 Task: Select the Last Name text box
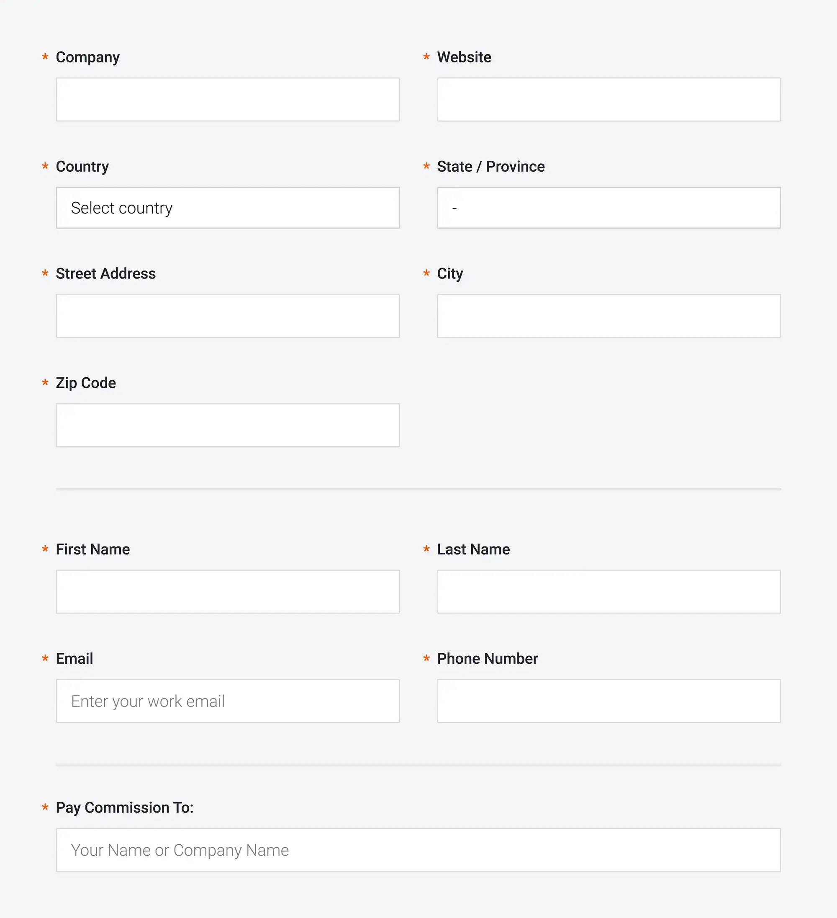click(x=608, y=591)
